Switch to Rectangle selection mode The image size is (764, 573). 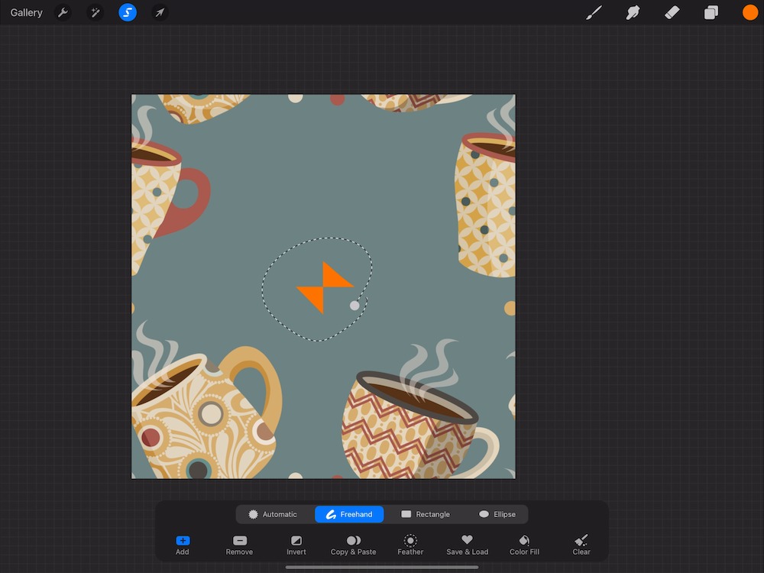coord(426,514)
